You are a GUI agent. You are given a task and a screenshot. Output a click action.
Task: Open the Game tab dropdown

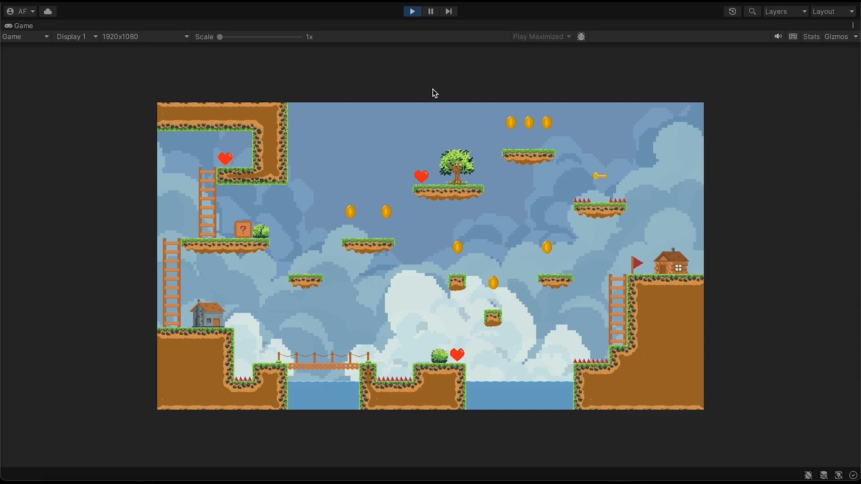pos(25,37)
